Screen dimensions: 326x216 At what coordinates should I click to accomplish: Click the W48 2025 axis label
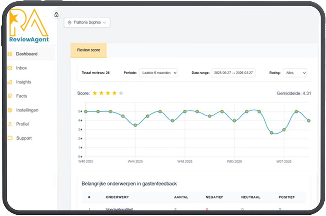click(x=185, y=162)
